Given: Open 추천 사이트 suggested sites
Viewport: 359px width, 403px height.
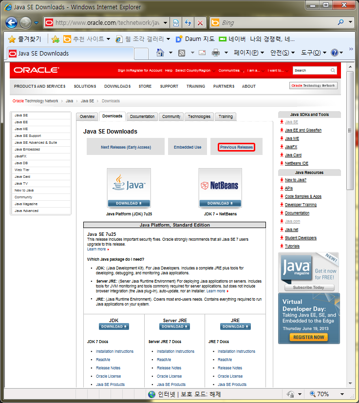Looking at the screenshot, I should click(x=87, y=39).
